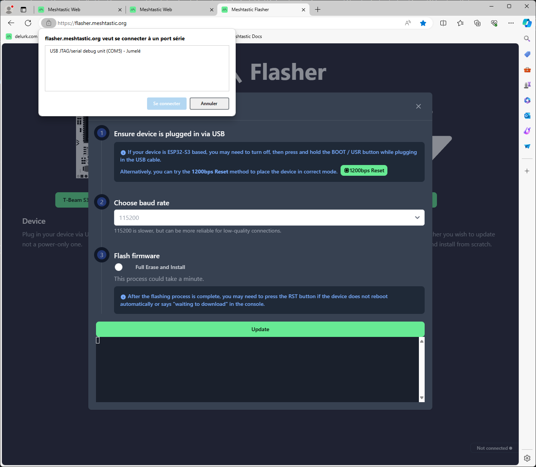This screenshot has width=536, height=467.
Task: Click the console scrollbar down arrow
Action: click(422, 398)
